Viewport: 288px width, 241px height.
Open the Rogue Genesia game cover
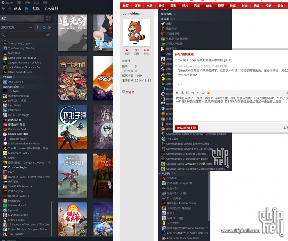click(x=73, y=176)
